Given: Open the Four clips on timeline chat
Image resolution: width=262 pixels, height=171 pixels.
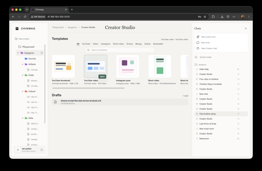Looking at the screenshot, I should [221, 79].
